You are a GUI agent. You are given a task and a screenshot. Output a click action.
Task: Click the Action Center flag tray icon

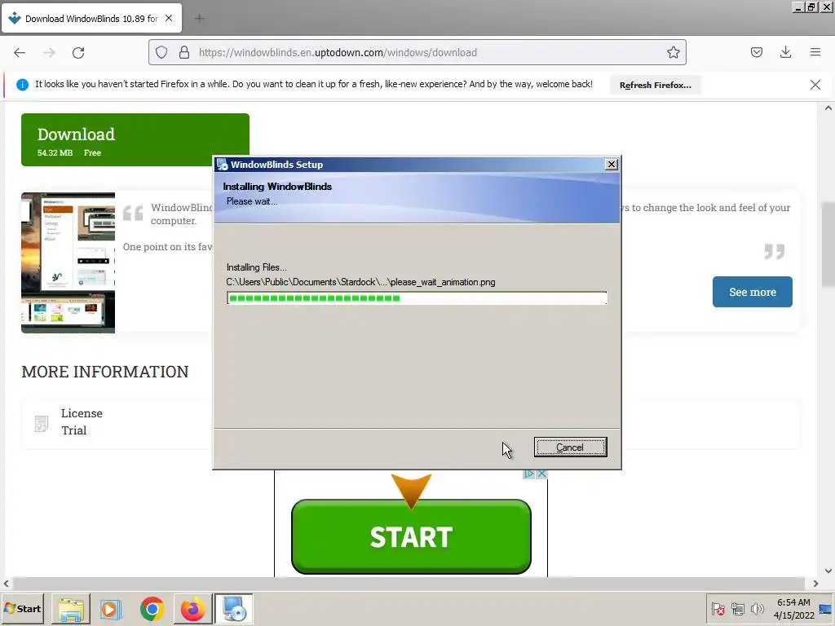pyautogui.click(x=718, y=609)
